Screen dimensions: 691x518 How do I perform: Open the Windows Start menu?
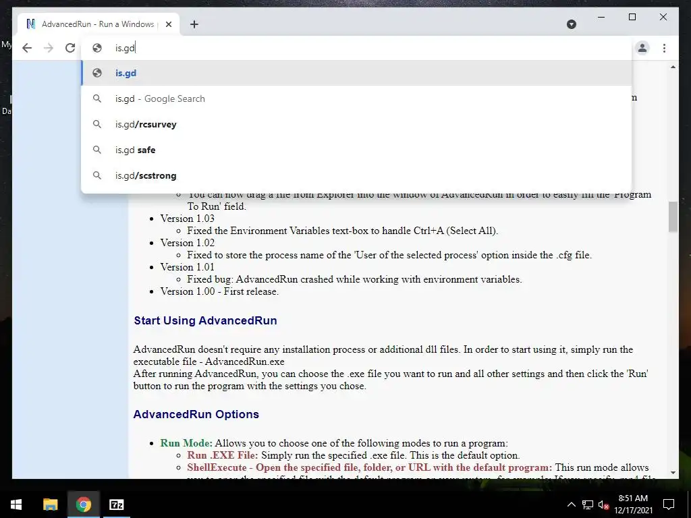point(16,505)
